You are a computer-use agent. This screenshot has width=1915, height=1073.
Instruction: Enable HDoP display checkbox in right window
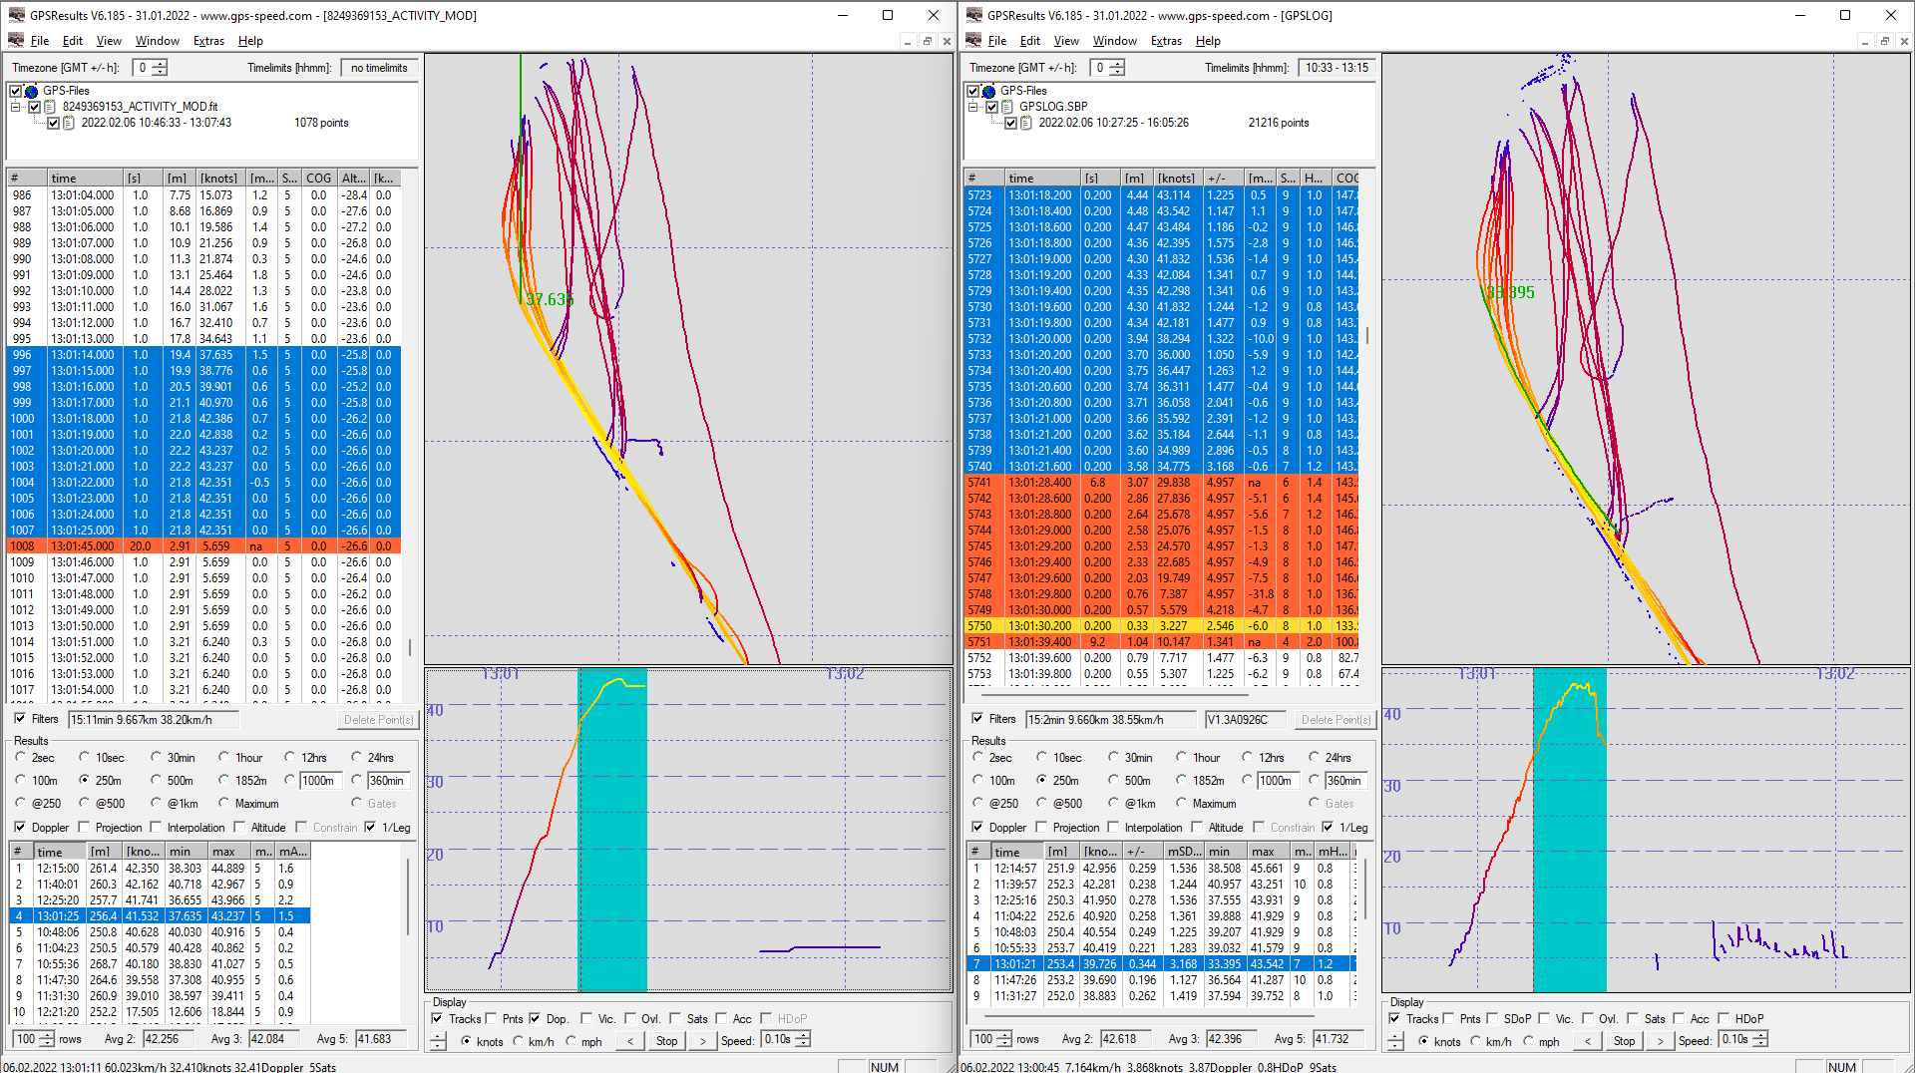(x=1723, y=1018)
